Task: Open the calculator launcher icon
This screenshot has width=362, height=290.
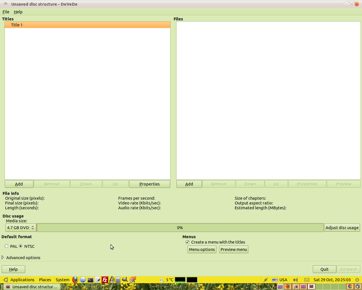Action: coord(118,280)
